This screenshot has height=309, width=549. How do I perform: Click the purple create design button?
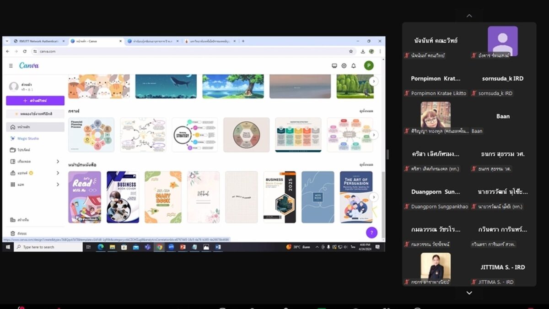pyautogui.click(x=35, y=100)
